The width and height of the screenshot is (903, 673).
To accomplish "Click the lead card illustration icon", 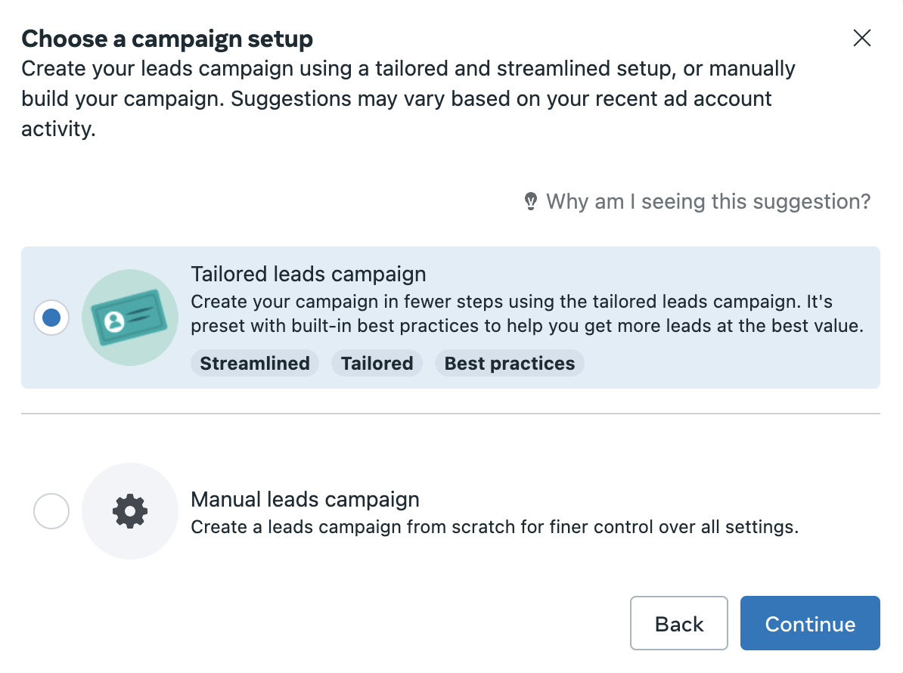I will coord(130,317).
